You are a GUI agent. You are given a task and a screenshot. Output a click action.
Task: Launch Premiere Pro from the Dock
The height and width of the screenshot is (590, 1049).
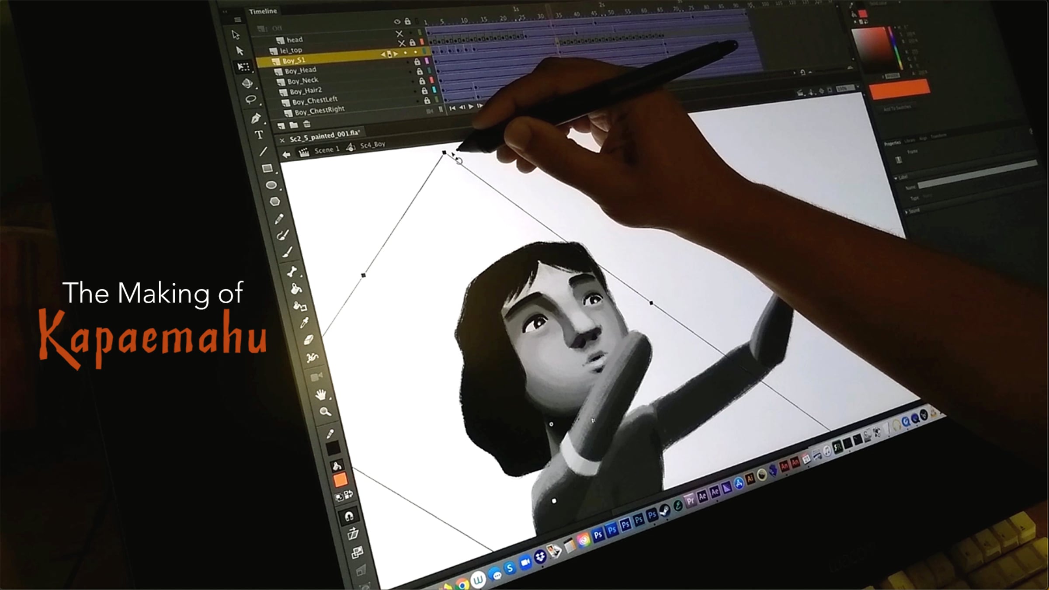[x=690, y=501]
